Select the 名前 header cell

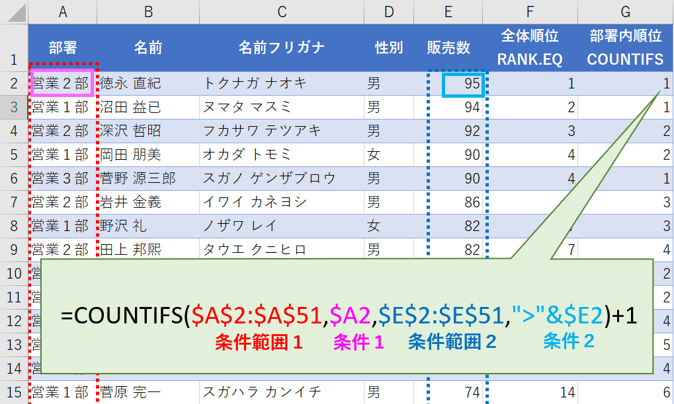pyautogui.click(x=147, y=47)
